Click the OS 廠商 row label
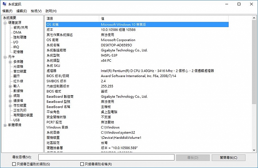 click(x=52, y=40)
